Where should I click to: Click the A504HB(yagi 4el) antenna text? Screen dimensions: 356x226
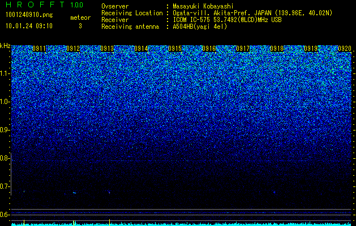pyautogui.click(x=200, y=27)
